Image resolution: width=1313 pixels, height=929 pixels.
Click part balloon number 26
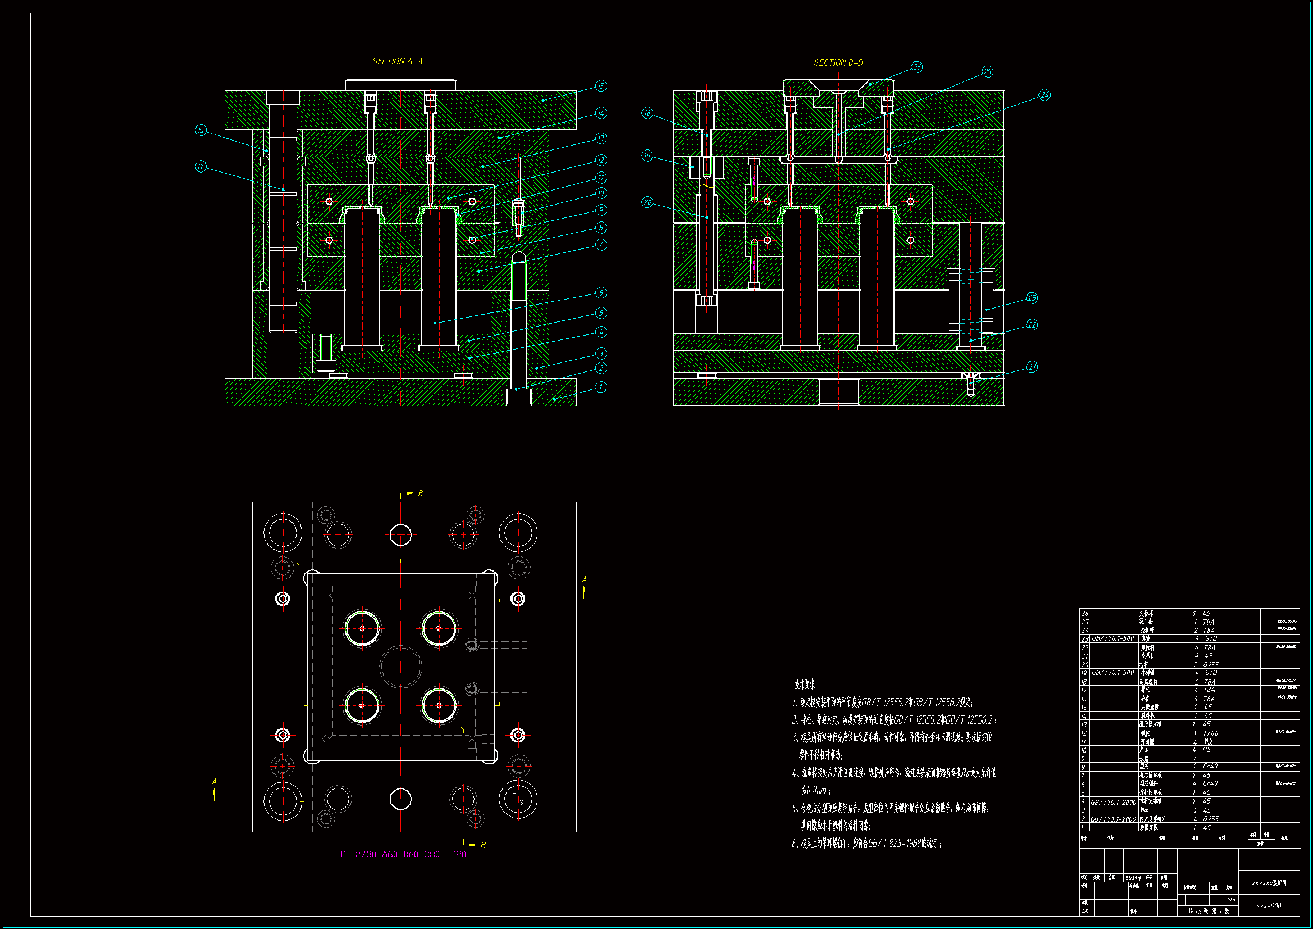tap(917, 67)
